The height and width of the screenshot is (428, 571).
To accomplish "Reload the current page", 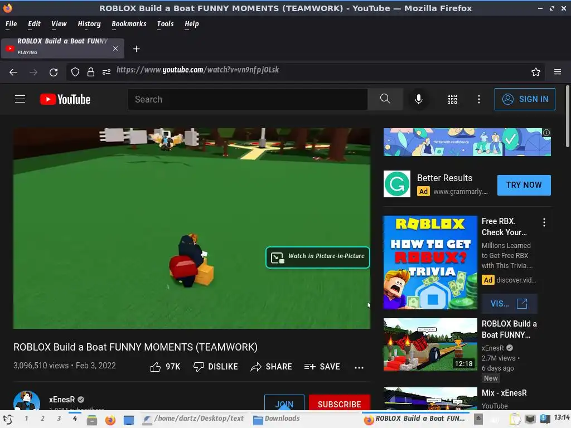I will pyautogui.click(x=54, y=72).
